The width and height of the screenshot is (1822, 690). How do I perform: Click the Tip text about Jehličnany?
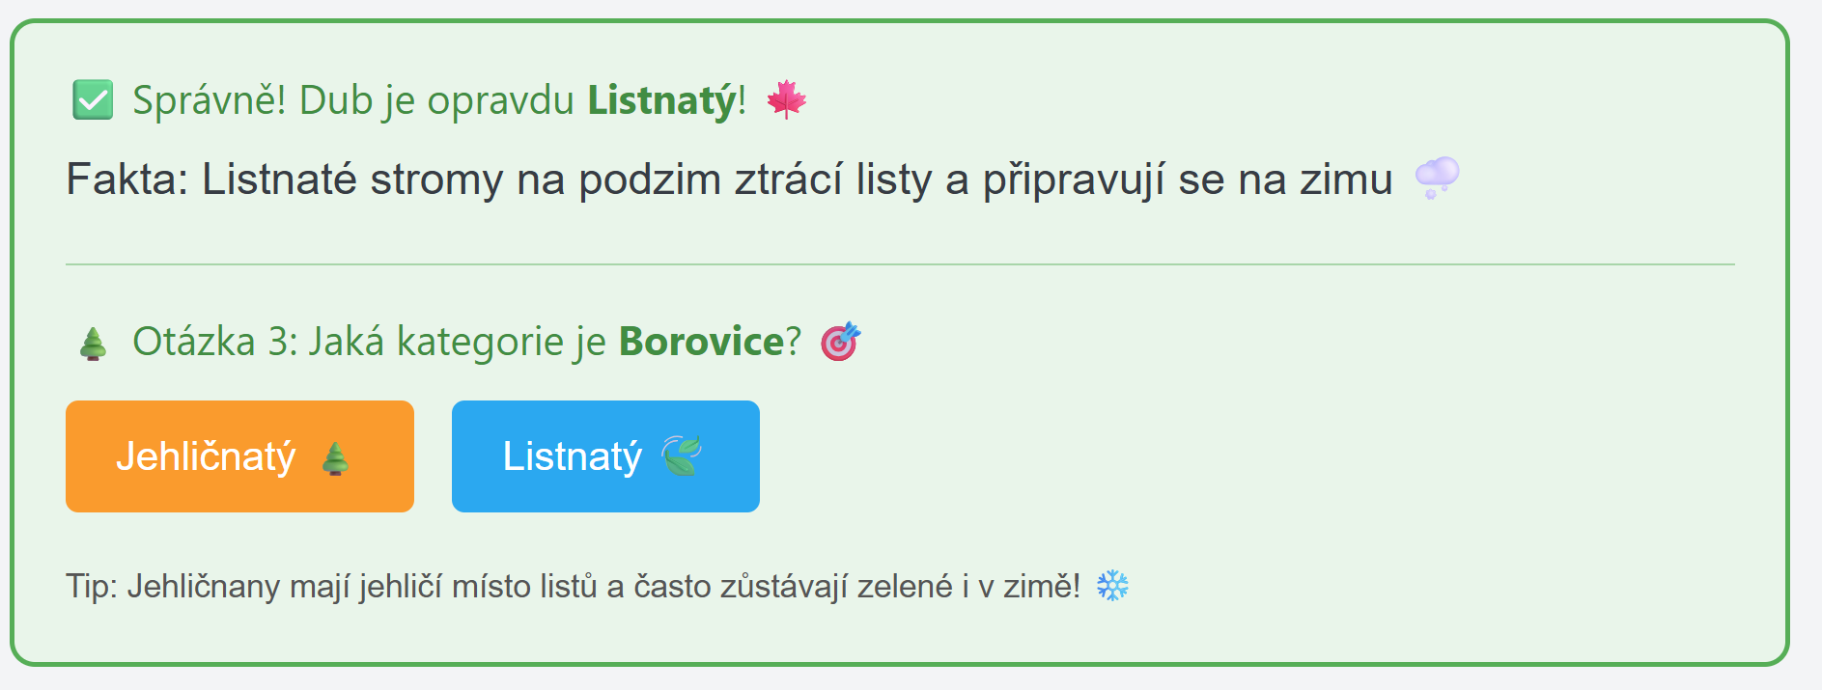click(574, 586)
